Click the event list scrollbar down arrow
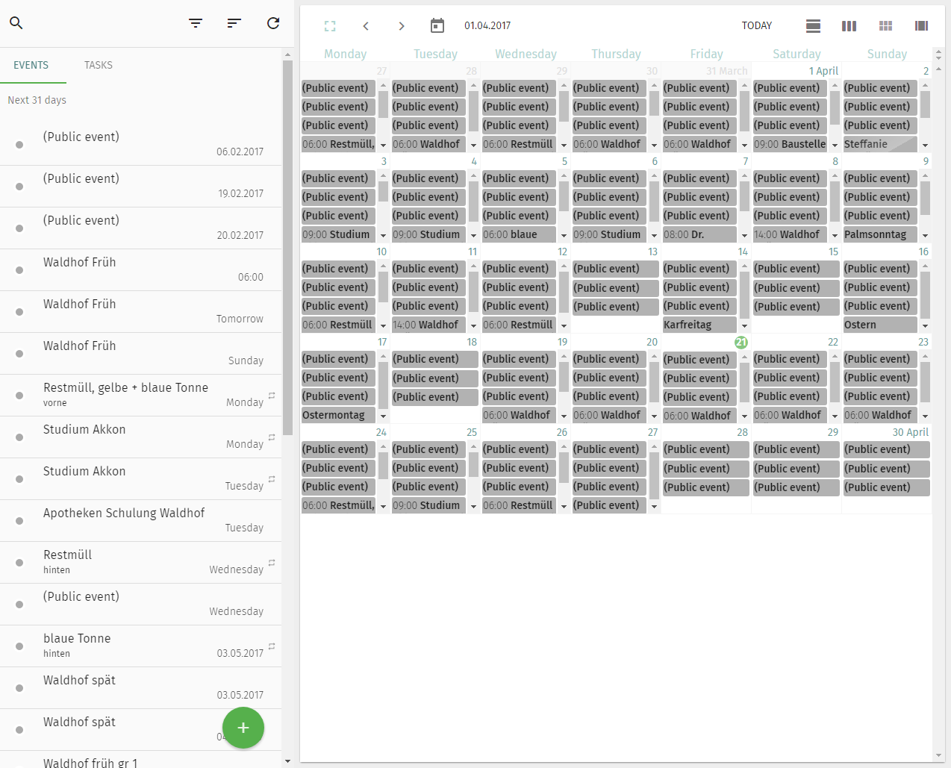Viewport: 951px width, 768px height. [x=287, y=761]
